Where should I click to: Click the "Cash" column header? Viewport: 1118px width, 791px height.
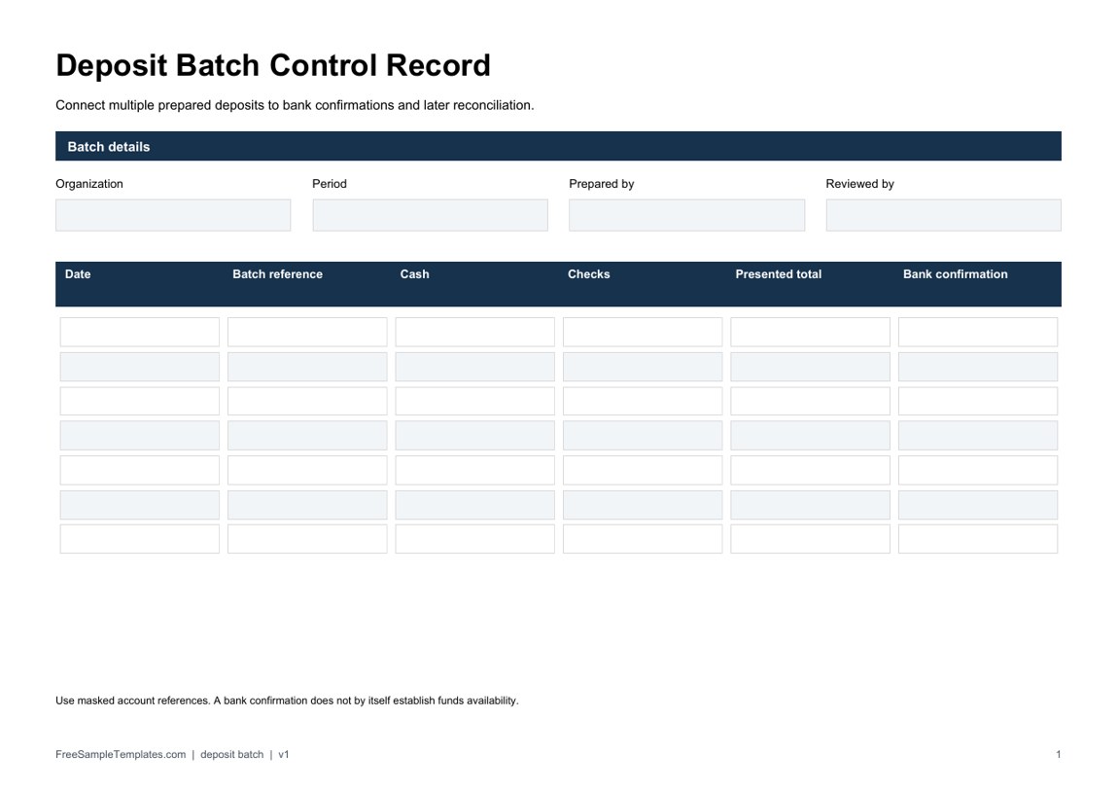pos(414,274)
